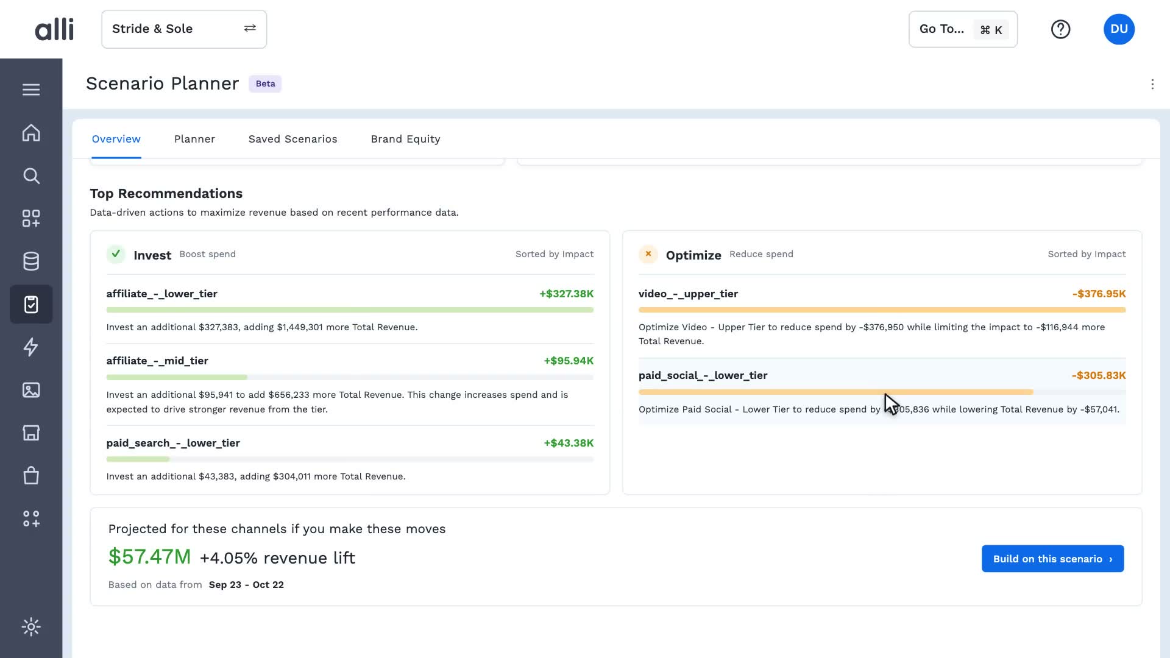Select the paid_search_-_lower_tier recommendation title
1170x658 pixels.
coord(173,443)
